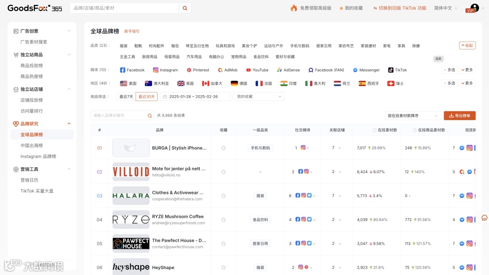Expand 更多 options in media row
Viewport: 489px width, 275px height.
(x=467, y=70)
